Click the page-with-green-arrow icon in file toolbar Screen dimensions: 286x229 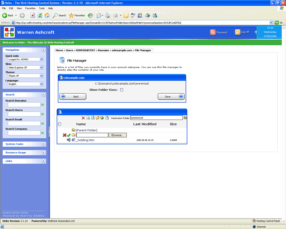(88, 118)
